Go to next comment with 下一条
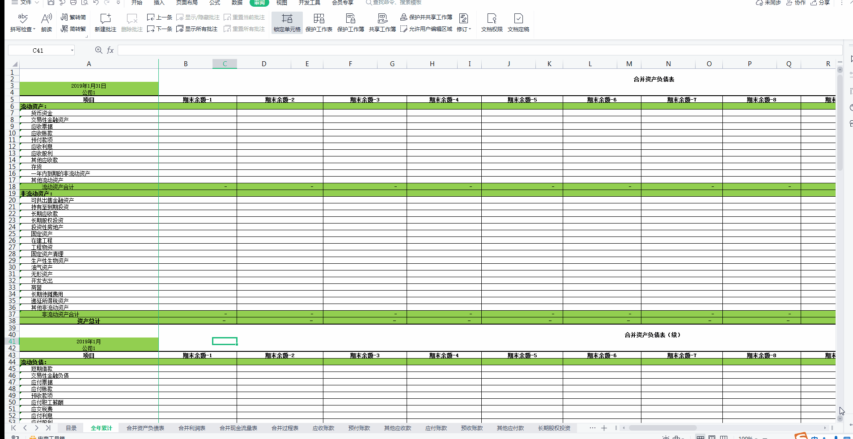The height and width of the screenshot is (439, 853). 160,29
